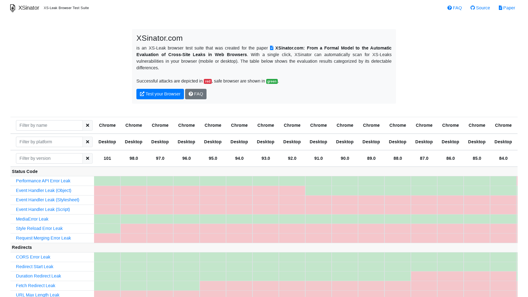The height and width of the screenshot is (297, 528).
Task: Clear the version filter with X button
Action: 87,158
